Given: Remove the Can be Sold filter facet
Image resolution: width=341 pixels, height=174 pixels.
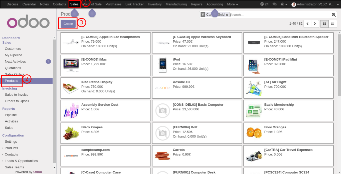Looking at the screenshot, I should (227, 15).
